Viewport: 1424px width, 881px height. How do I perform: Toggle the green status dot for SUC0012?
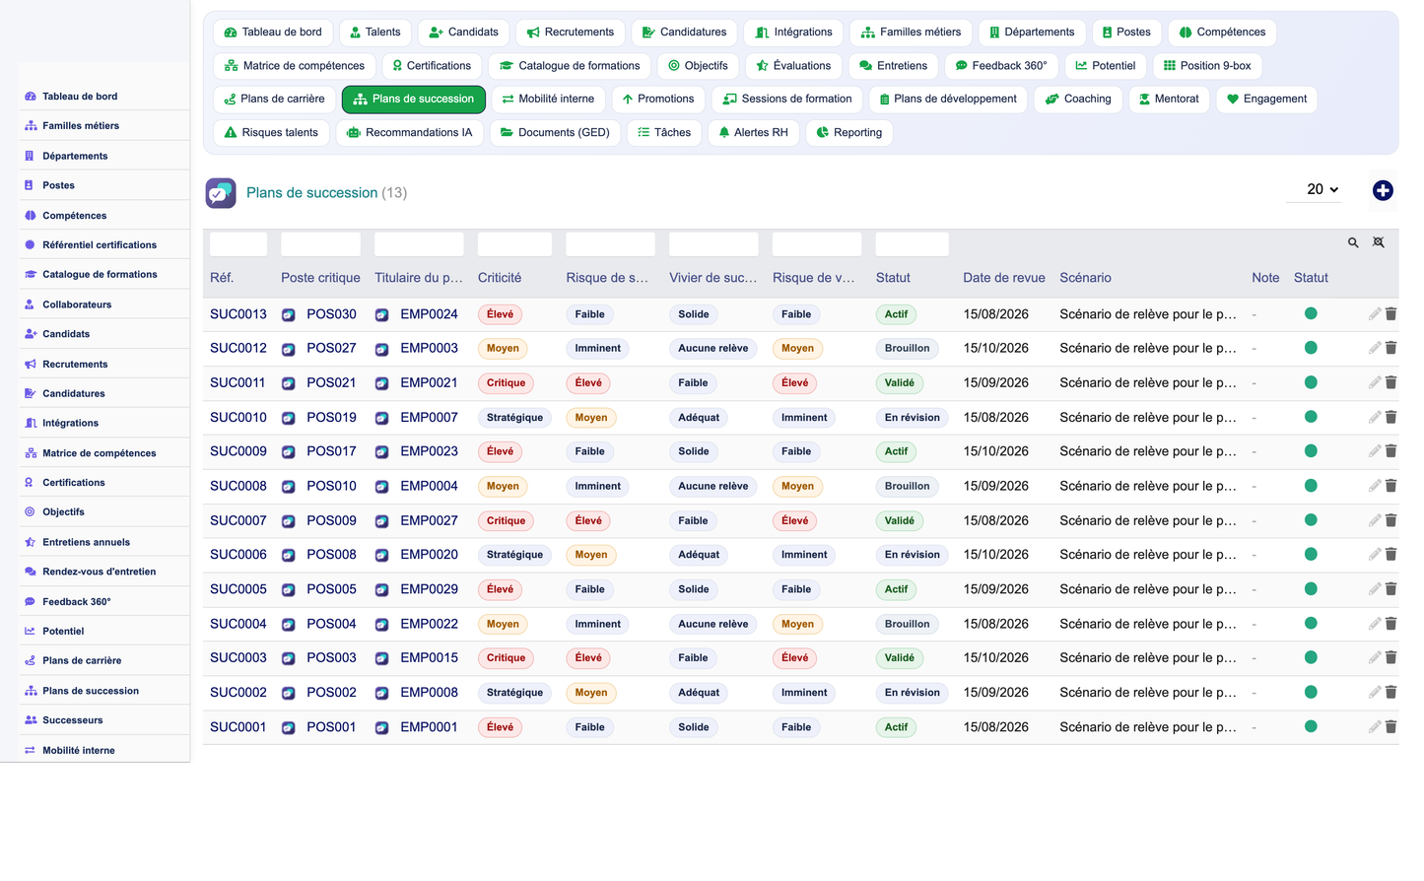[1311, 348]
